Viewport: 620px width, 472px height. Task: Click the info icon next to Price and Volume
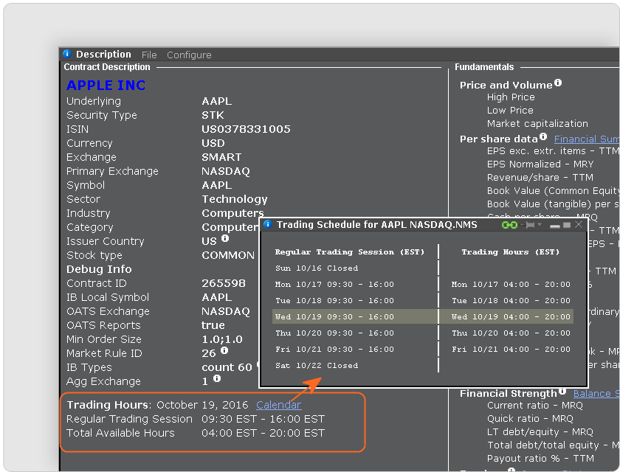[558, 83]
